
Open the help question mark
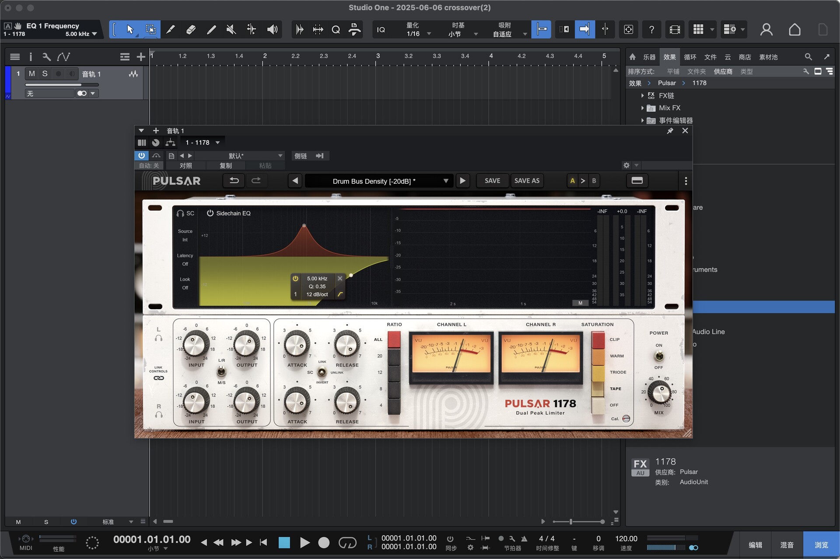(651, 29)
